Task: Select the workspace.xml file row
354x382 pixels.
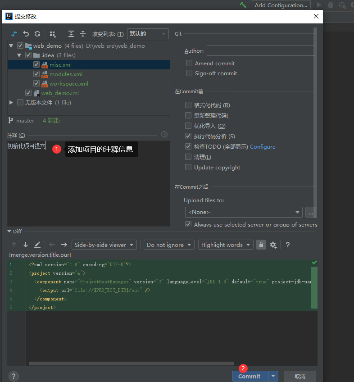Action: 89,84
